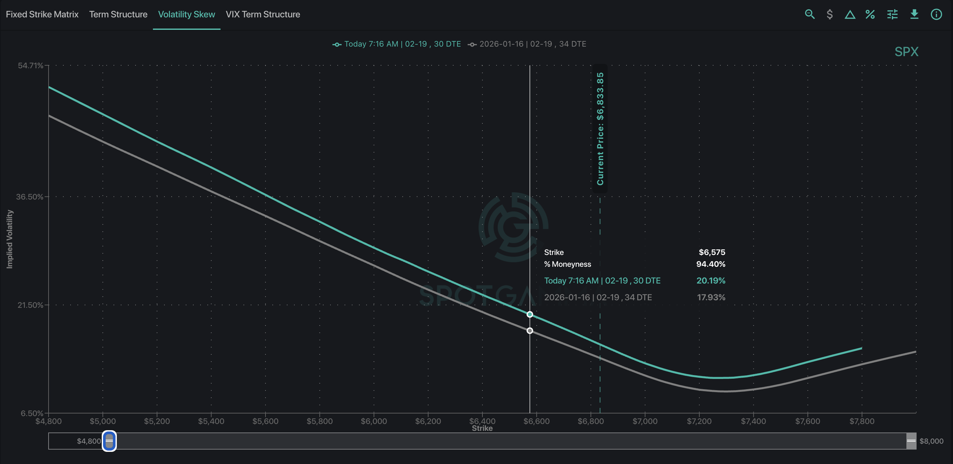Open the info icon
Viewport: 953px width, 464px height.
(x=936, y=14)
